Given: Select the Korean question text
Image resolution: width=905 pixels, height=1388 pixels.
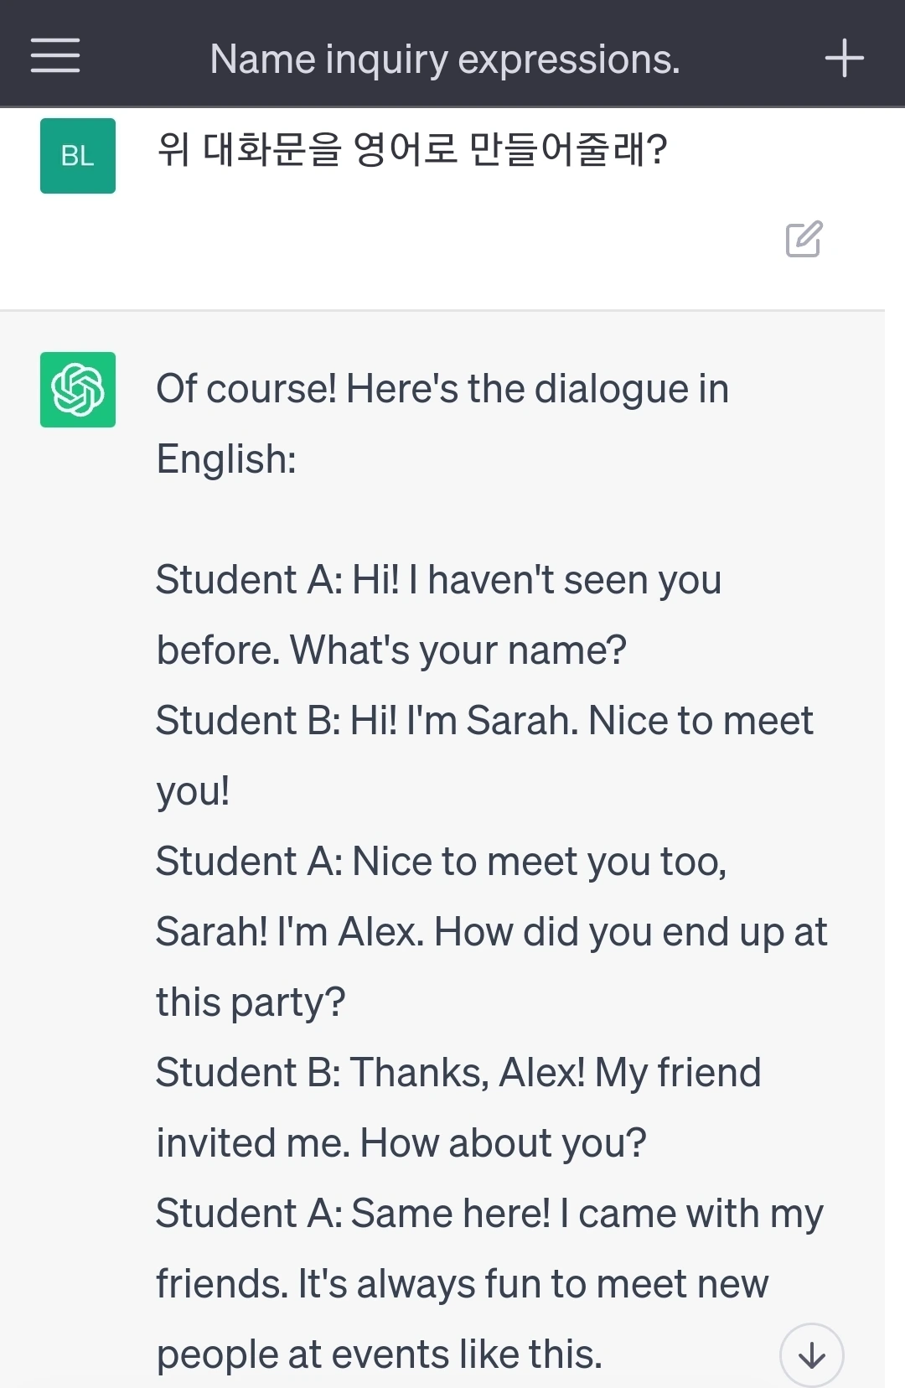Looking at the screenshot, I should coord(411,151).
